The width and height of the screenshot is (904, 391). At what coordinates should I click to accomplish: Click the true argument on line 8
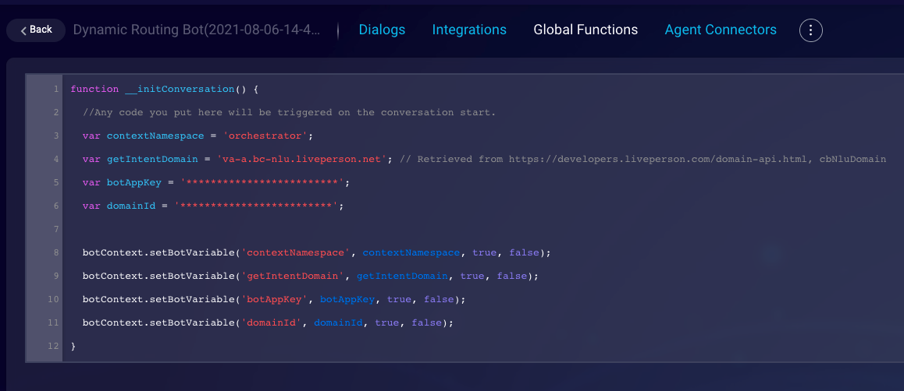click(484, 253)
